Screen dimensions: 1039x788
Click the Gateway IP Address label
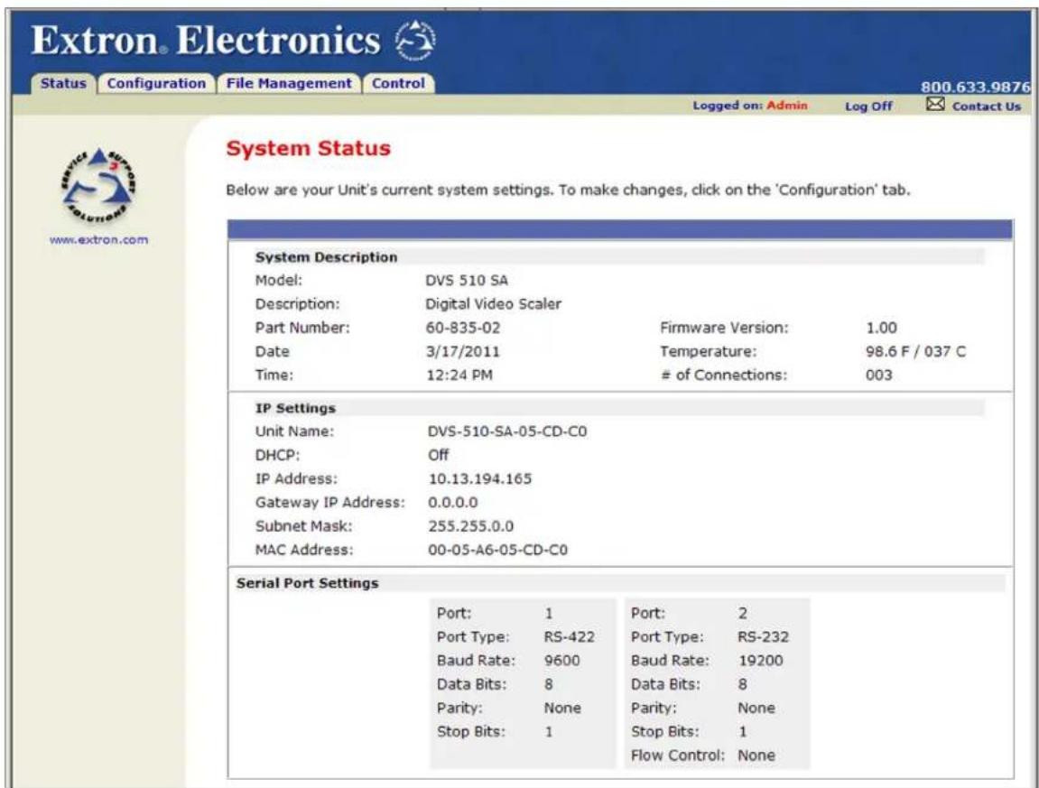point(330,503)
